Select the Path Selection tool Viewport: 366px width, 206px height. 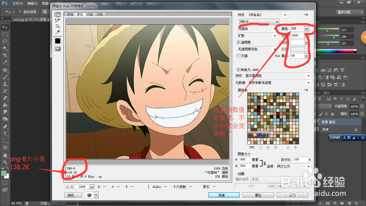5,140
